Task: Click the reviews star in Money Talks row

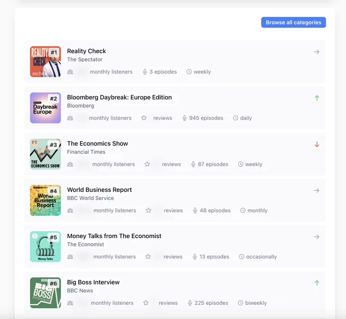Action: click(148, 256)
